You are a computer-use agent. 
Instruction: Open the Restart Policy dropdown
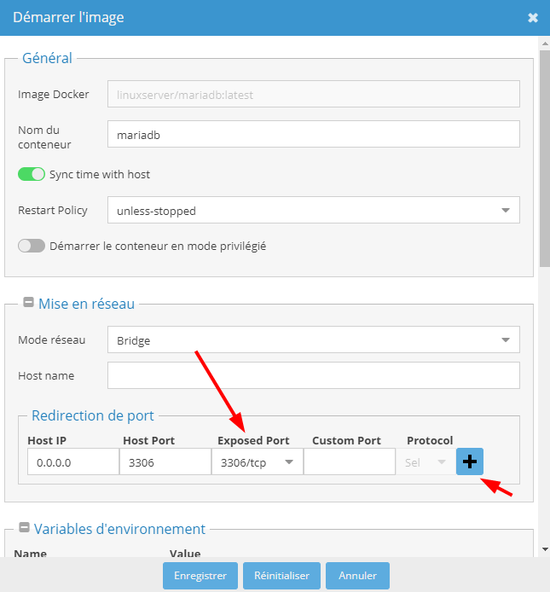313,210
